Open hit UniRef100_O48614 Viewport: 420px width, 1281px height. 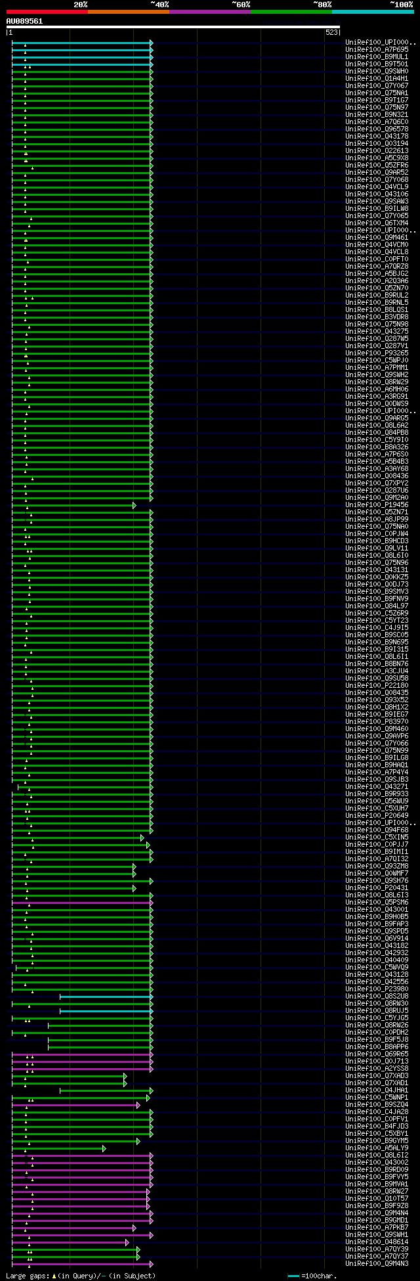coord(377,1242)
